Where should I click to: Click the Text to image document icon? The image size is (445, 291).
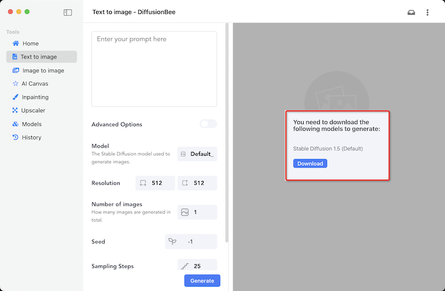15,57
